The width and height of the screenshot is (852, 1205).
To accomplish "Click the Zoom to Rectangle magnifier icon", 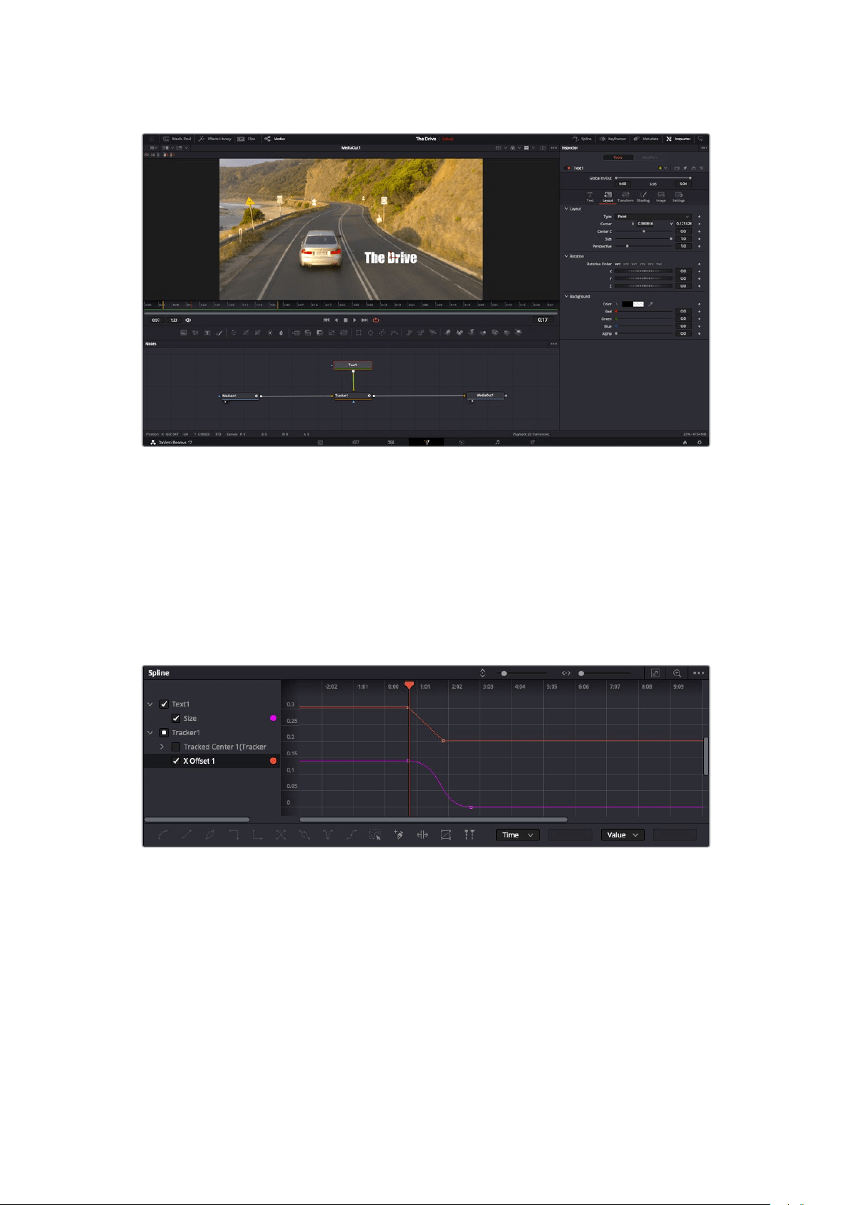I will 677,673.
